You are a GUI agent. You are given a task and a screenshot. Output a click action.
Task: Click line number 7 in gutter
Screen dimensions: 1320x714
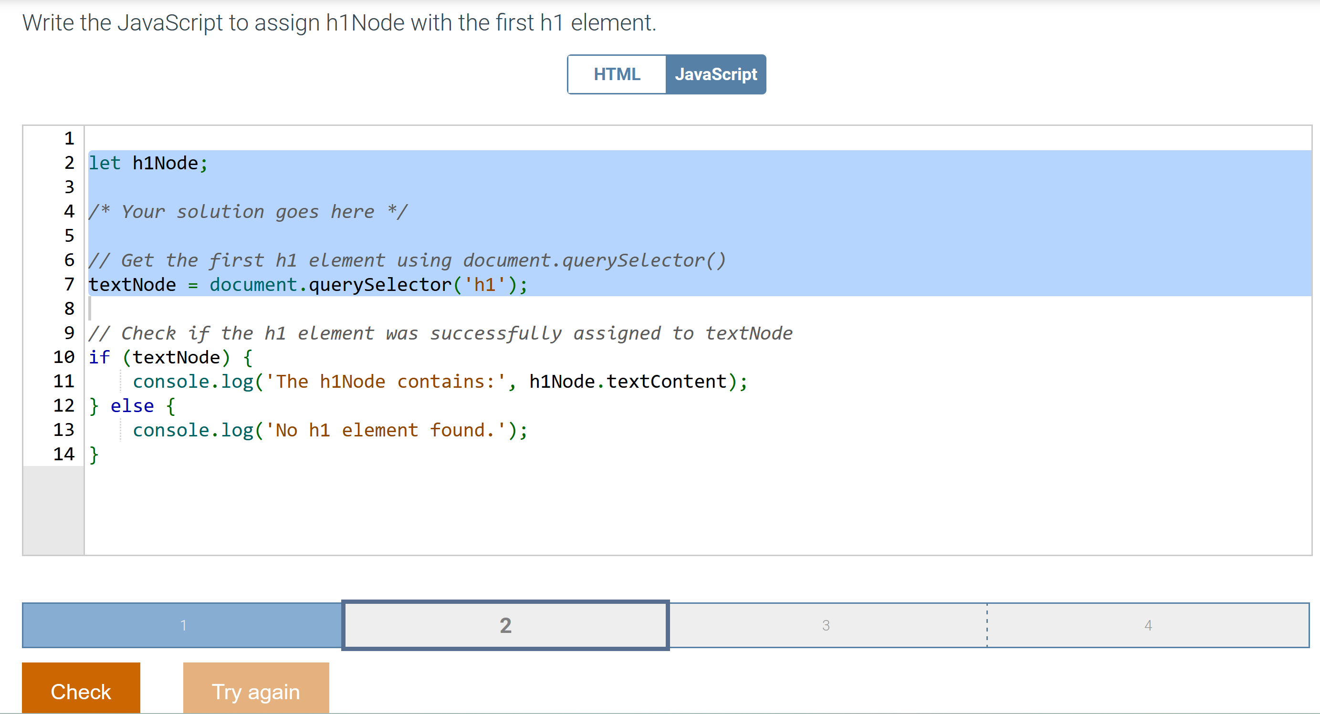pyautogui.click(x=69, y=284)
